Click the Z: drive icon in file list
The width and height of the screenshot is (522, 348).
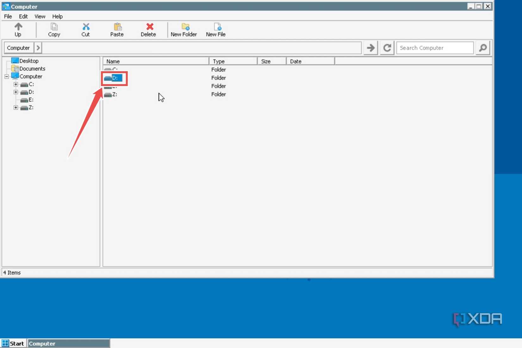point(108,95)
